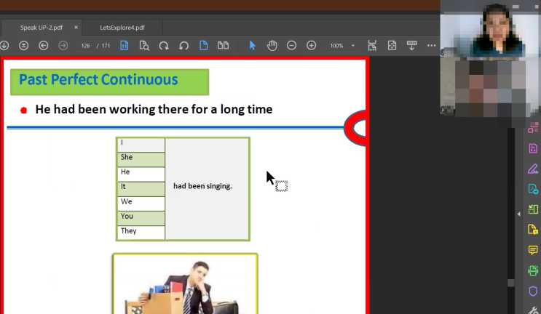Go to next view with right arrow

(x=63, y=46)
